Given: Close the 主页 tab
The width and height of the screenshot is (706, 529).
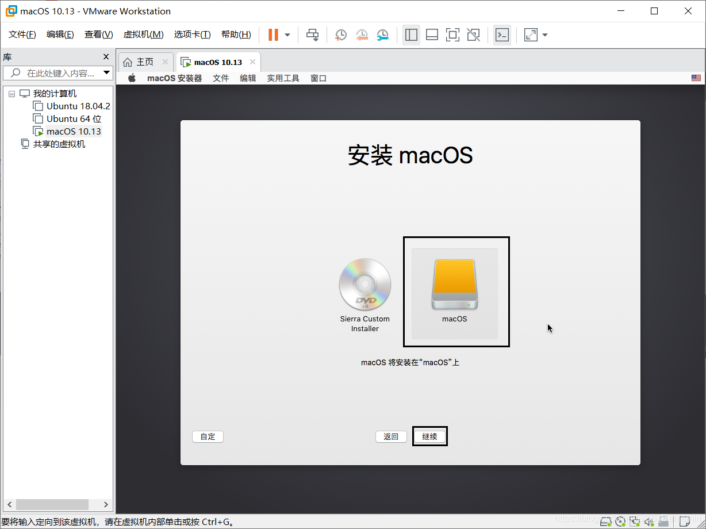Looking at the screenshot, I should coord(166,62).
